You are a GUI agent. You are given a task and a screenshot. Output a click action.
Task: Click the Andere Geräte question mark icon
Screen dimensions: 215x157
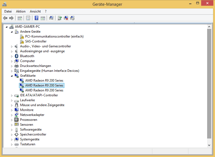tap(17, 32)
